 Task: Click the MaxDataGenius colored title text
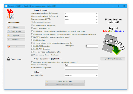click(x=114, y=31)
